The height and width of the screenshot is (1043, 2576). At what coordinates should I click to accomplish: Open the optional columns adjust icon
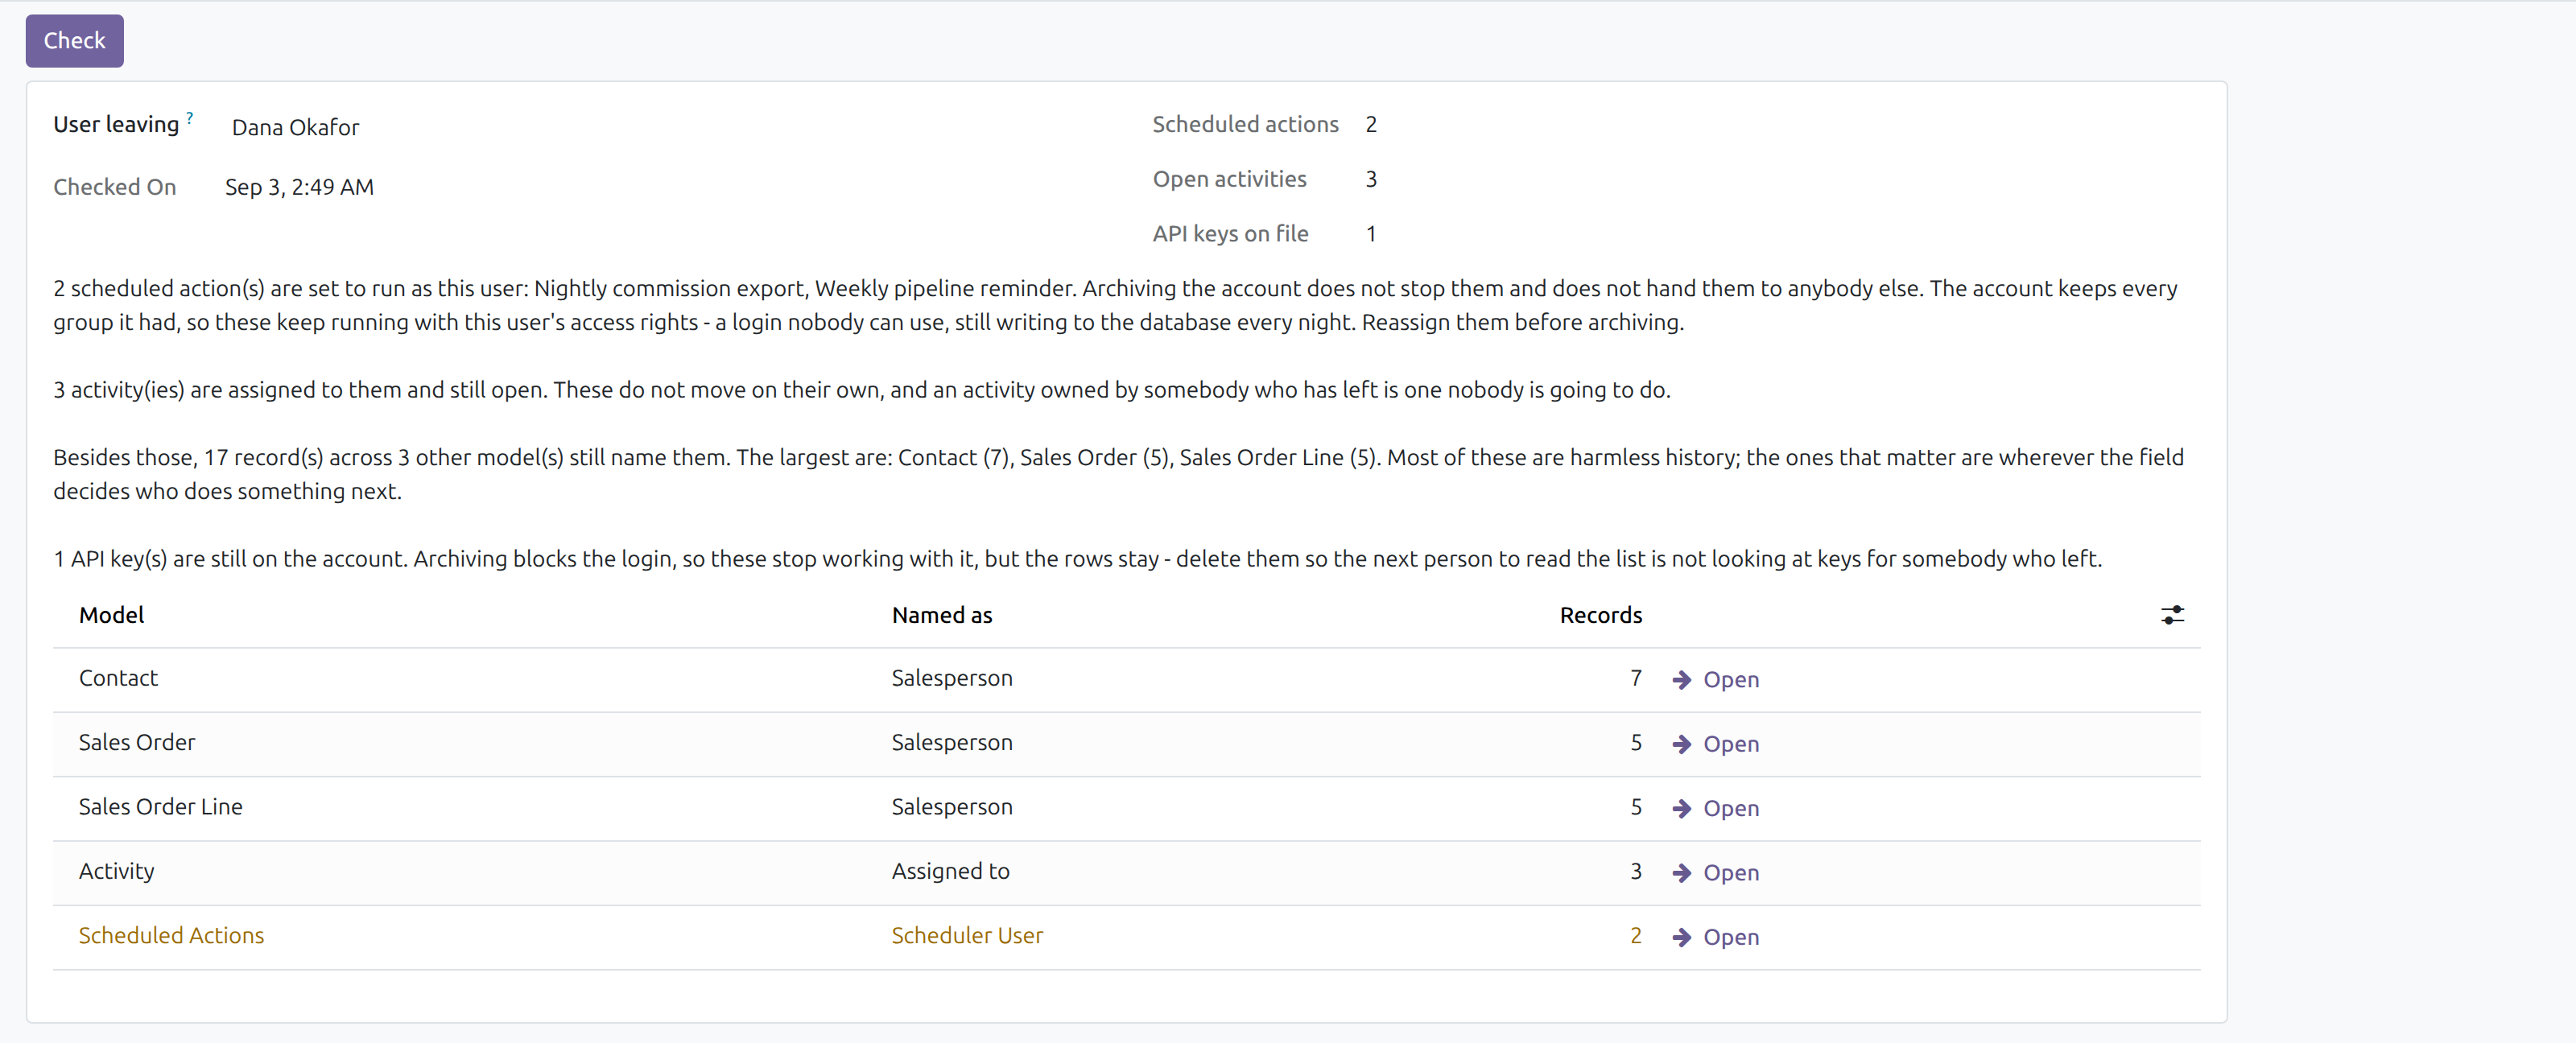click(2172, 615)
